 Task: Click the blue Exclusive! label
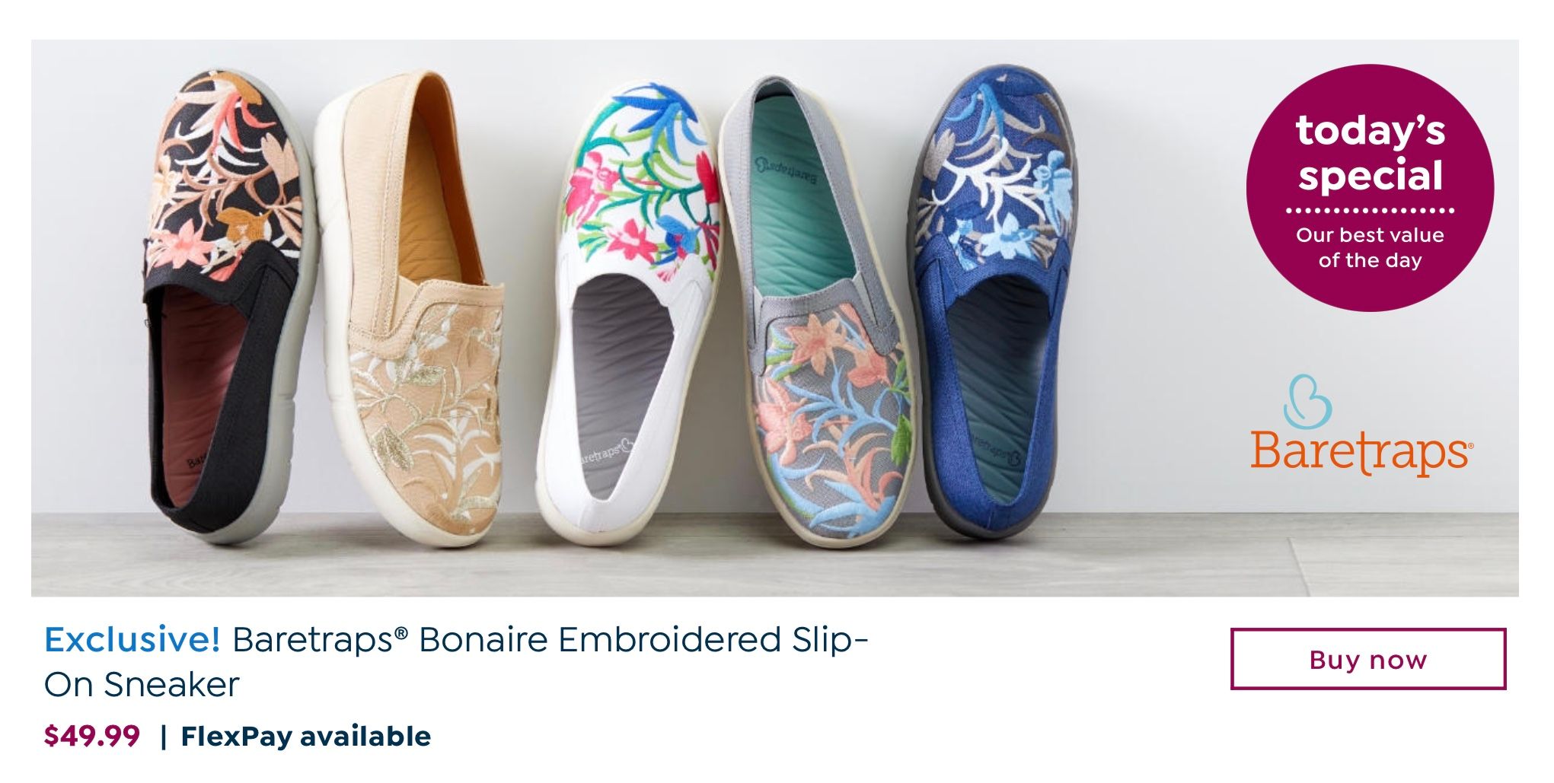tap(132, 639)
